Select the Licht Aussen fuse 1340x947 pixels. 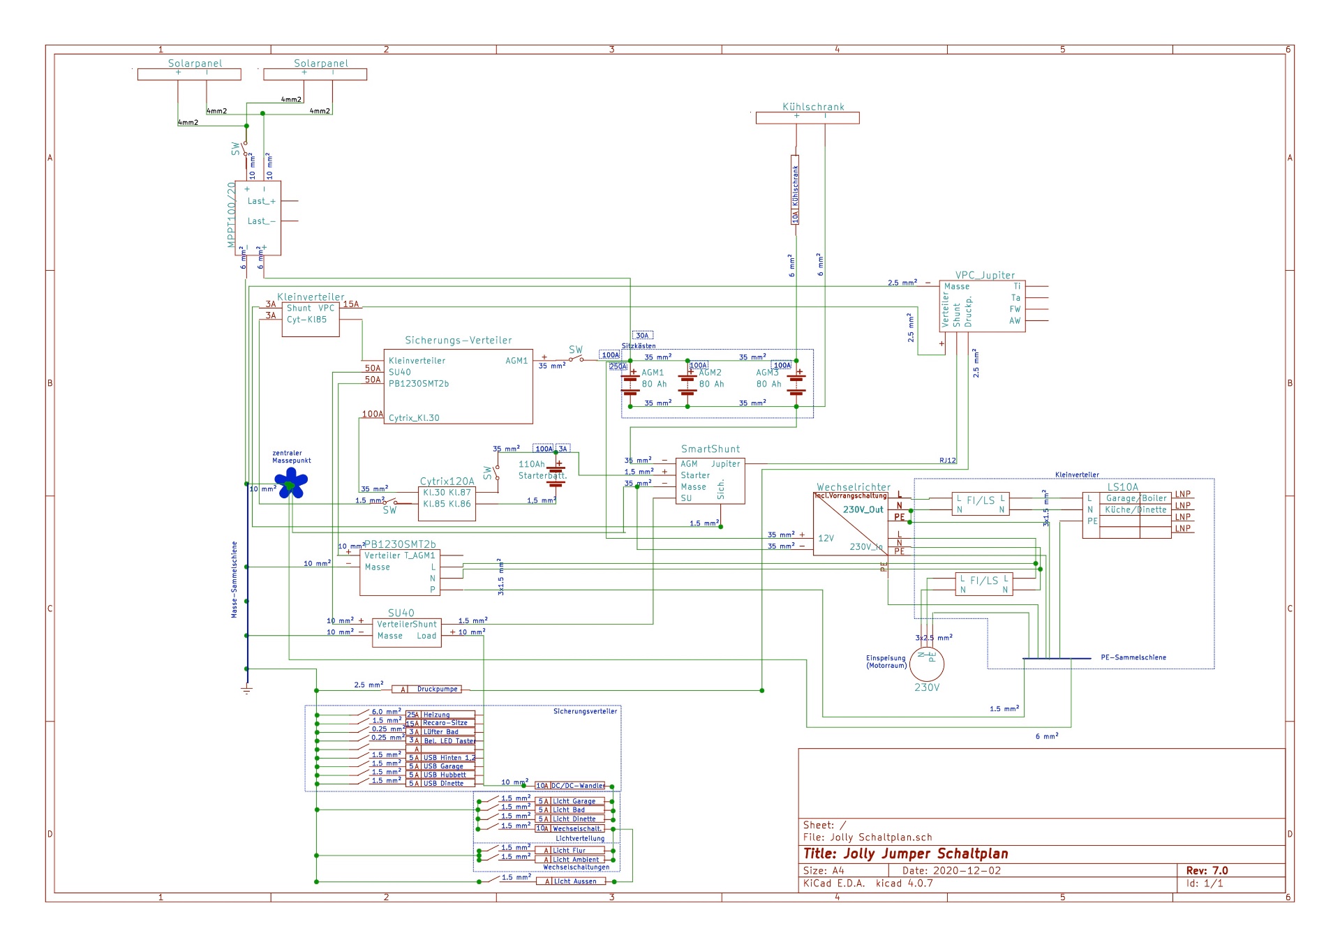click(570, 881)
